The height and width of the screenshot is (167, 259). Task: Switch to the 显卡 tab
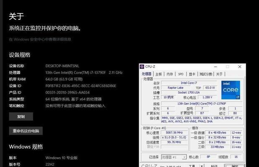pyautogui.click(x=192, y=74)
